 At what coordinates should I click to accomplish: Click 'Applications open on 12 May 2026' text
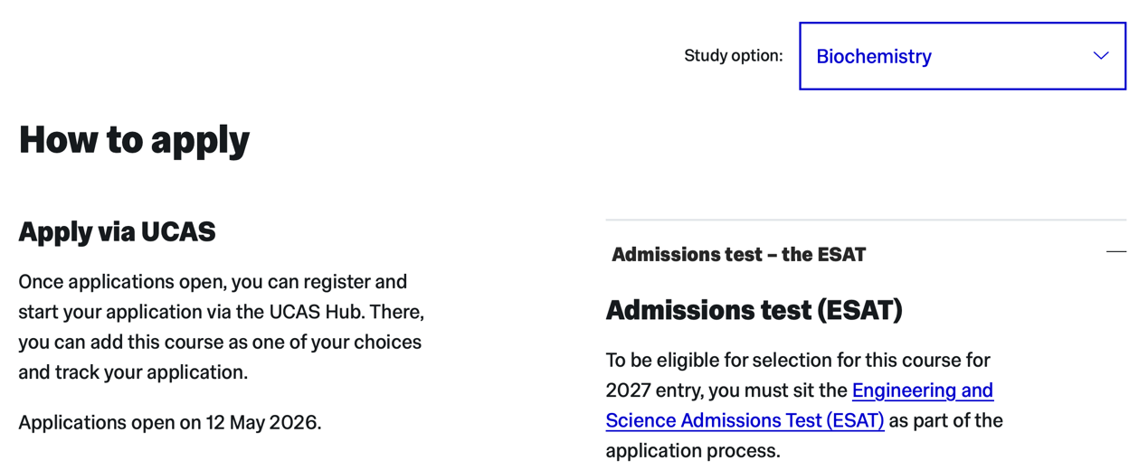point(169,422)
